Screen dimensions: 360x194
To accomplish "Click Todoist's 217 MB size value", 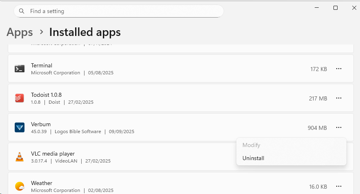I will [x=318, y=98].
